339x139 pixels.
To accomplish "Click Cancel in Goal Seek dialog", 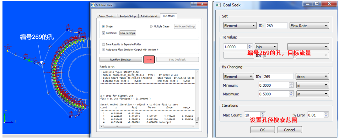I will click(289, 130).
